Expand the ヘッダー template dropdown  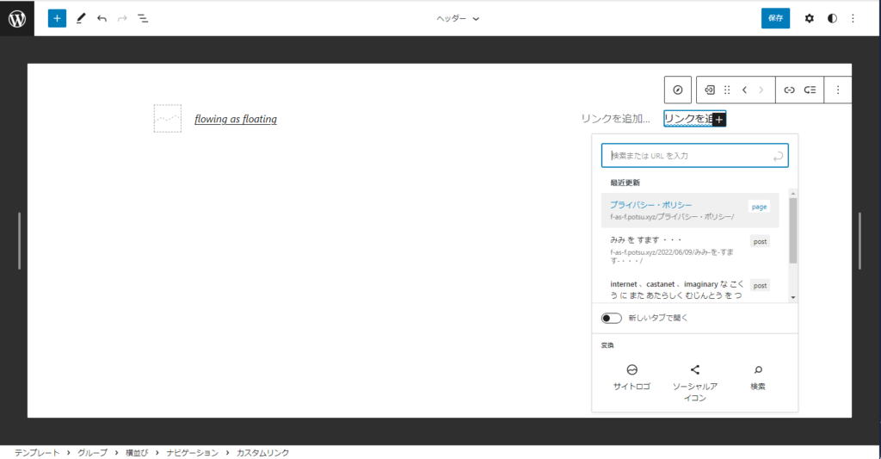click(x=458, y=18)
